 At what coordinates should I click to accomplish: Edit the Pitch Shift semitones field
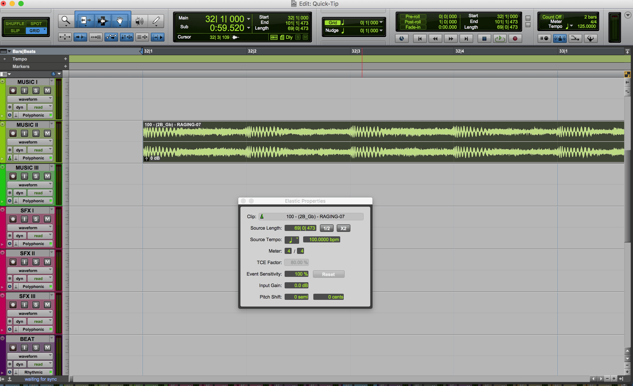(296, 297)
